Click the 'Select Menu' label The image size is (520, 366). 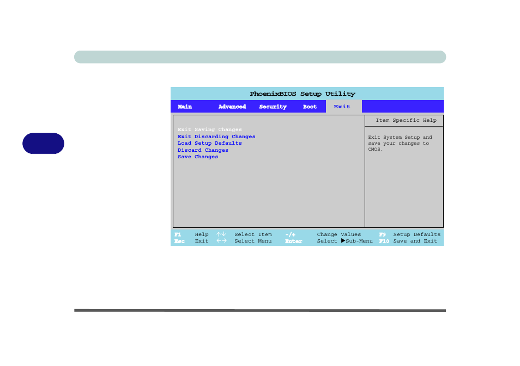coord(253,241)
